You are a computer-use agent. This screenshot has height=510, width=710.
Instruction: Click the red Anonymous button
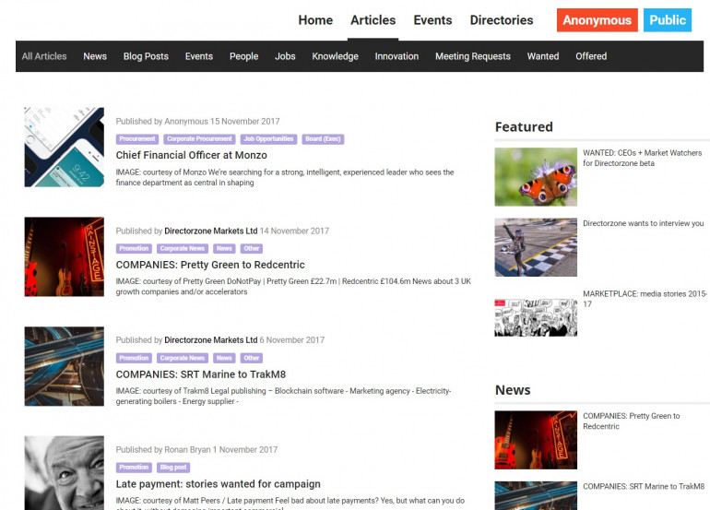click(x=597, y=20)
